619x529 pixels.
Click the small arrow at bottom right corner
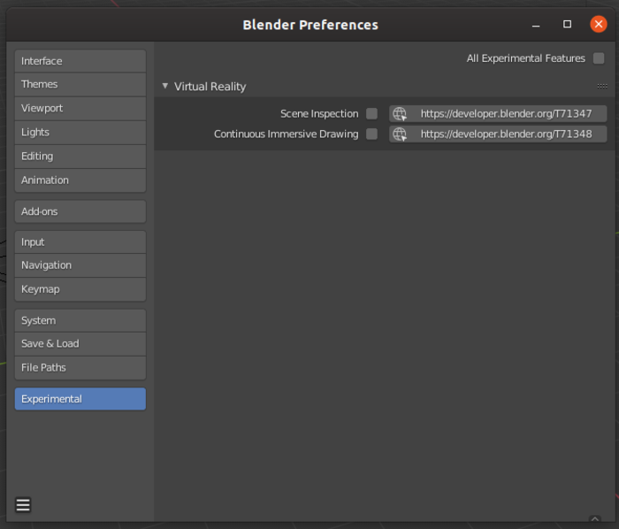coord(594,519)
